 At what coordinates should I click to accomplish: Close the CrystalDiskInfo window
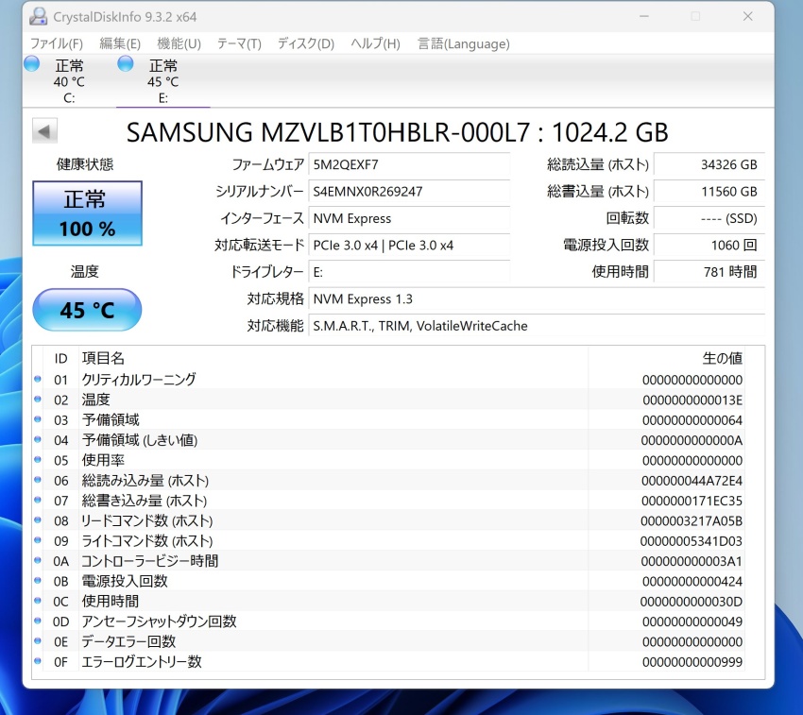point(747,16)
